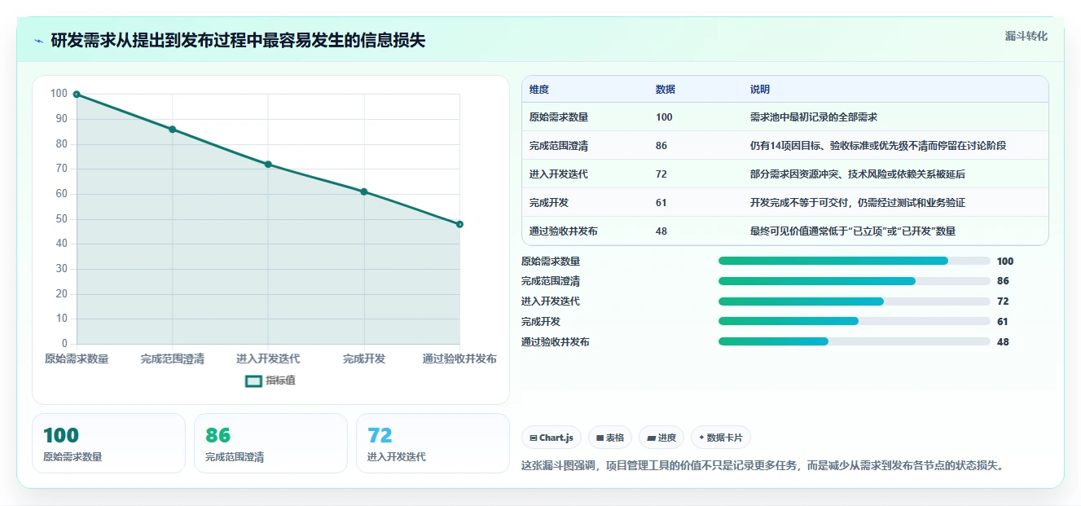The width and height of the screenshot is (1081, 506).
Task: Click the 完成范围澄清 cell in the table
Action: point(559,146)
